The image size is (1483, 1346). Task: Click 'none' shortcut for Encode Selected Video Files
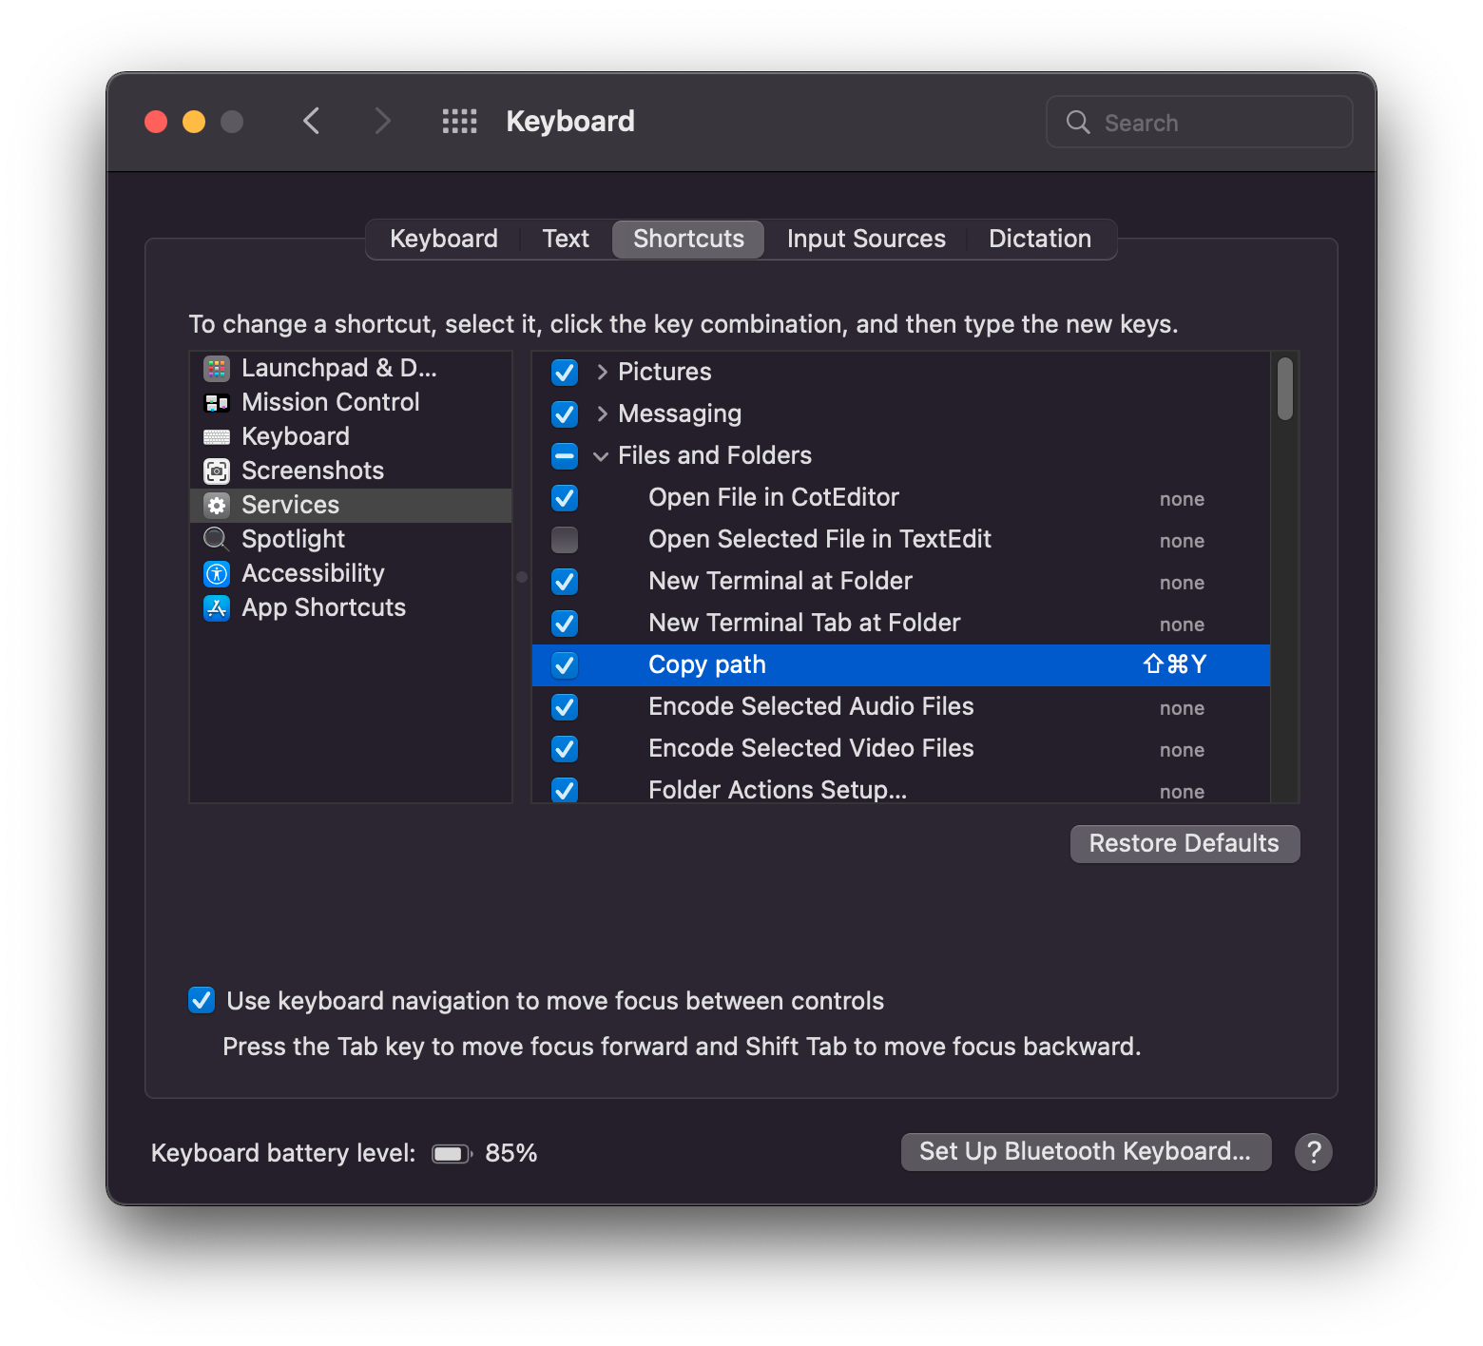[1182, 751]
